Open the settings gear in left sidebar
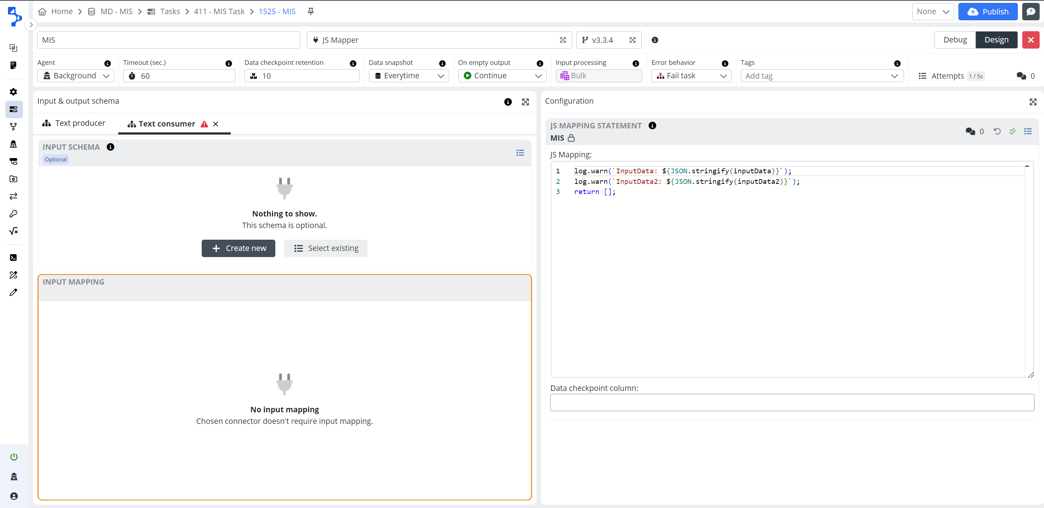Screen dimensions: 1044x508 coord(13,92)
